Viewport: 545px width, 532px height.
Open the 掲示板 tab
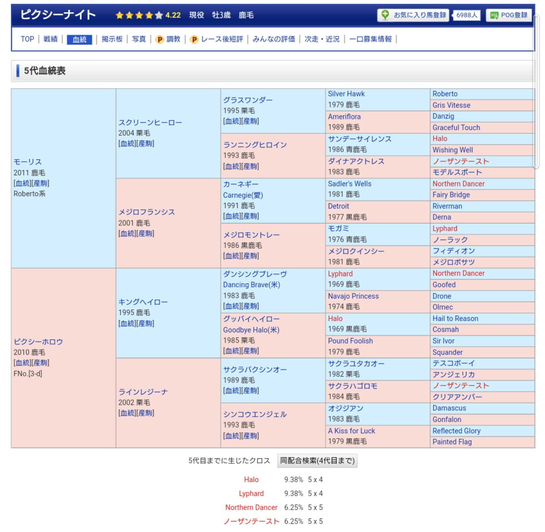coord(112,39)
